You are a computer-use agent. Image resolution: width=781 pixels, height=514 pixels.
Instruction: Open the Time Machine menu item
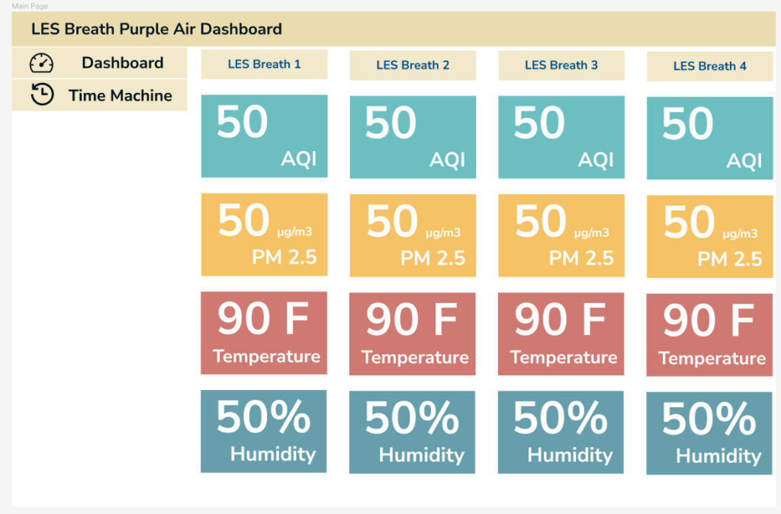click(100, 95)
